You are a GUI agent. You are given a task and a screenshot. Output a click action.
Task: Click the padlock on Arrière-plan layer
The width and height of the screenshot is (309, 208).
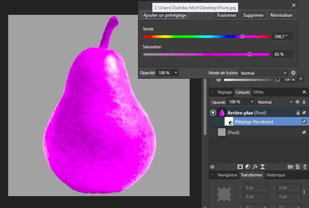298,113
